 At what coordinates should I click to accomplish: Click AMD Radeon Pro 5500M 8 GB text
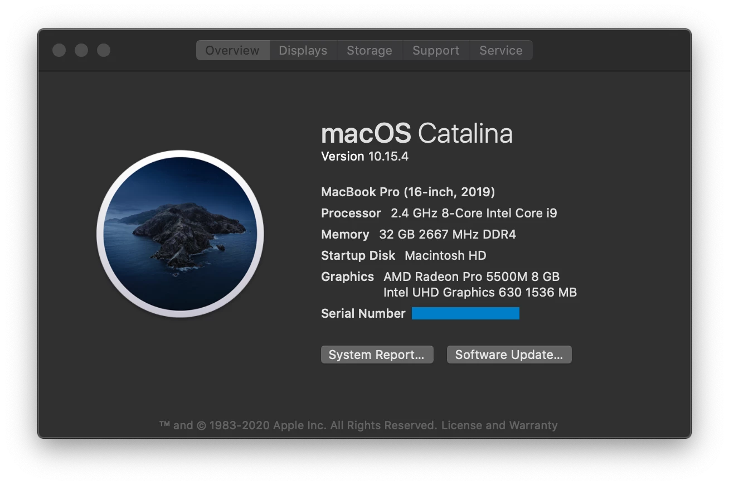[472, 277]
